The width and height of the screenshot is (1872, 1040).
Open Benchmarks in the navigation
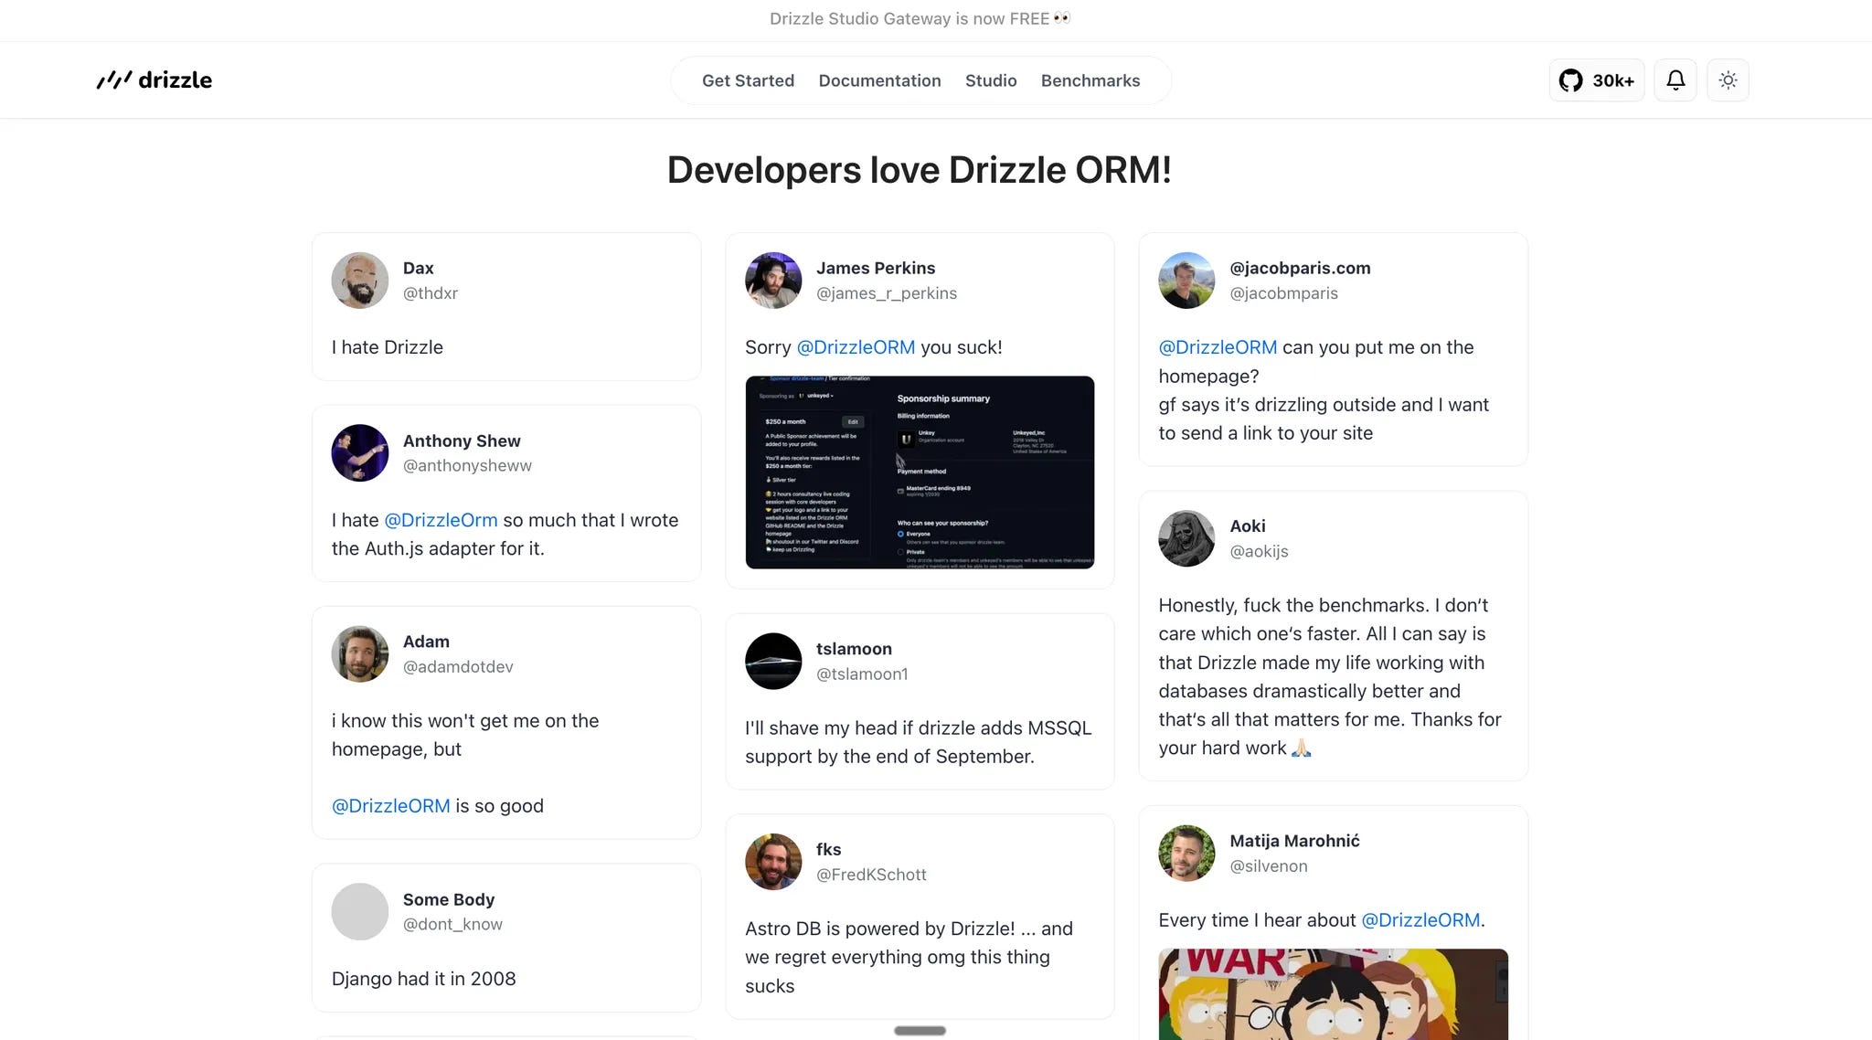(x=1090, y=80)
